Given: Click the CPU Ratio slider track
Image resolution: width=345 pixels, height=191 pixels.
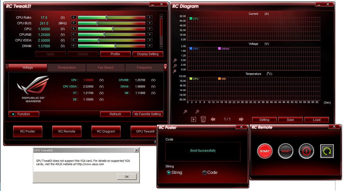Looking at the screenshot, I should [112, 17].
